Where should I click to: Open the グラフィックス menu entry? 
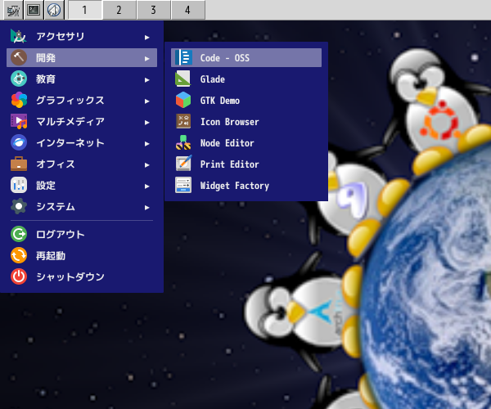[82, 100]
